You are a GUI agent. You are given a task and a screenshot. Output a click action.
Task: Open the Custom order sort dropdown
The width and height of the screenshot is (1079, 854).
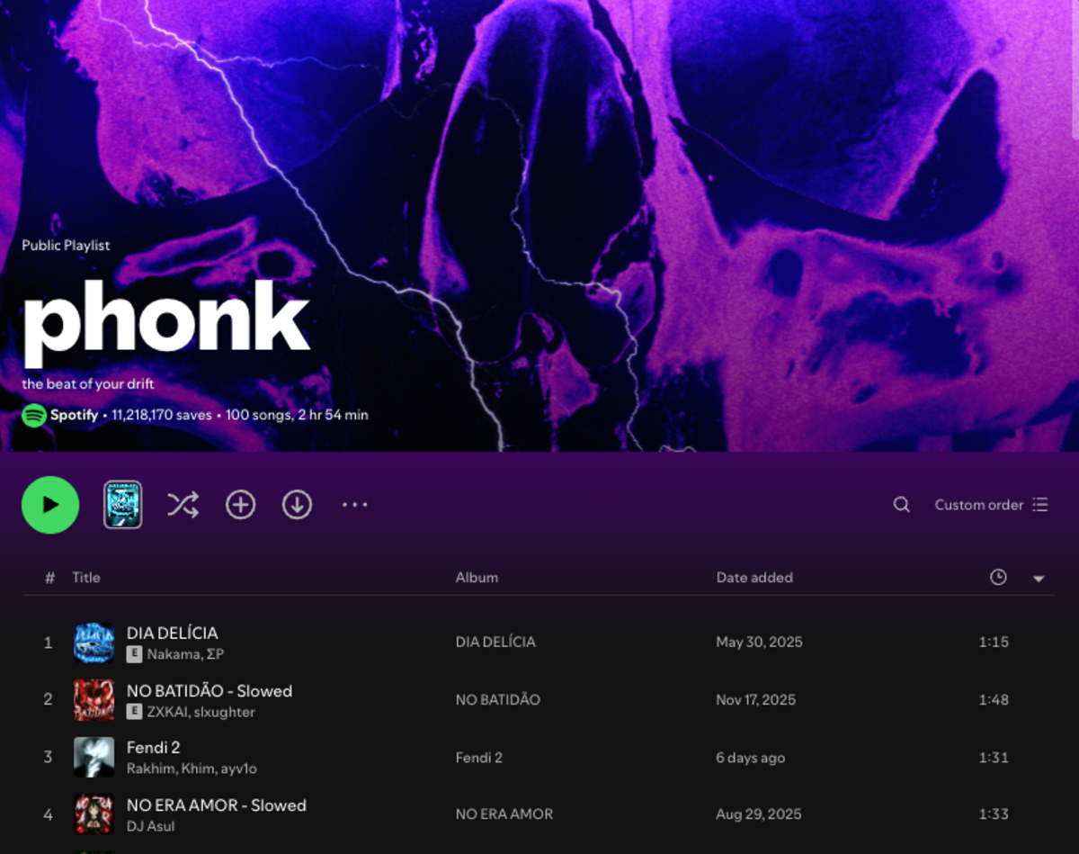[x=991, y=505]
